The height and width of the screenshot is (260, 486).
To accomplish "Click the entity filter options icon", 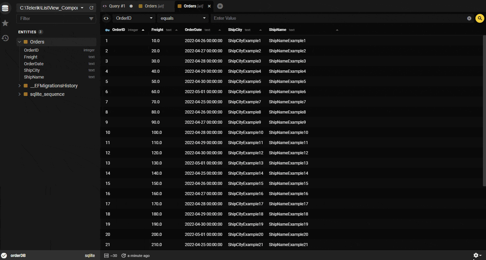I will [91, 19].
